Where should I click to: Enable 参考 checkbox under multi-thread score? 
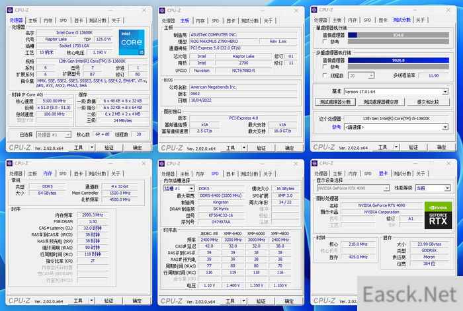point(325,67)
